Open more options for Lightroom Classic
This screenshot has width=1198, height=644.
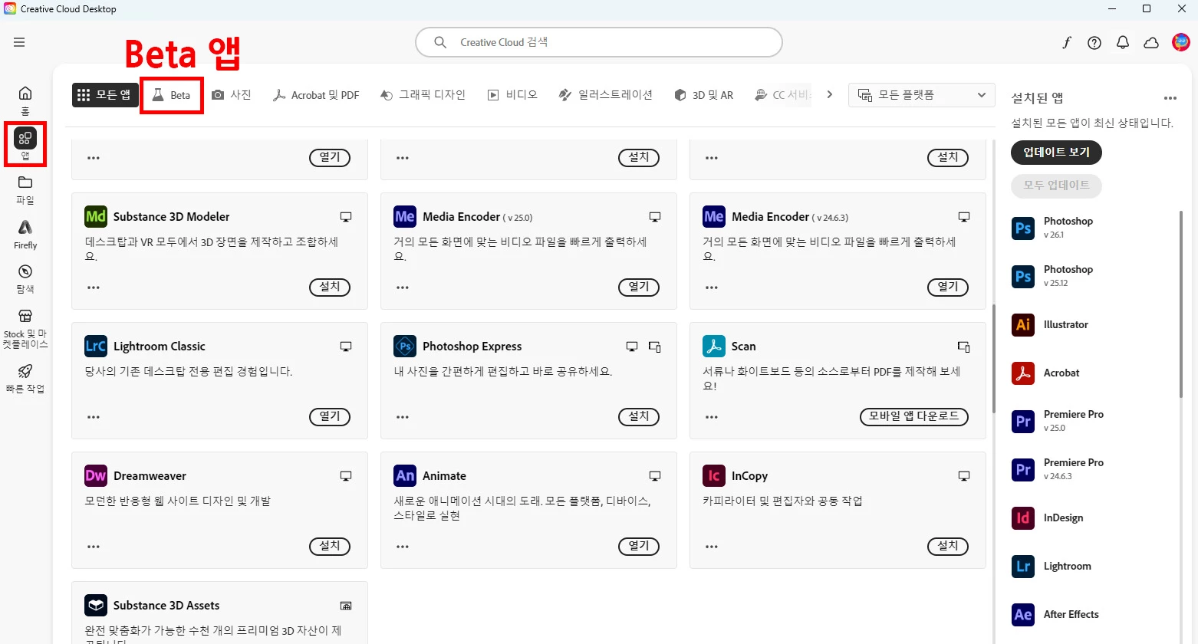[94, 417]
